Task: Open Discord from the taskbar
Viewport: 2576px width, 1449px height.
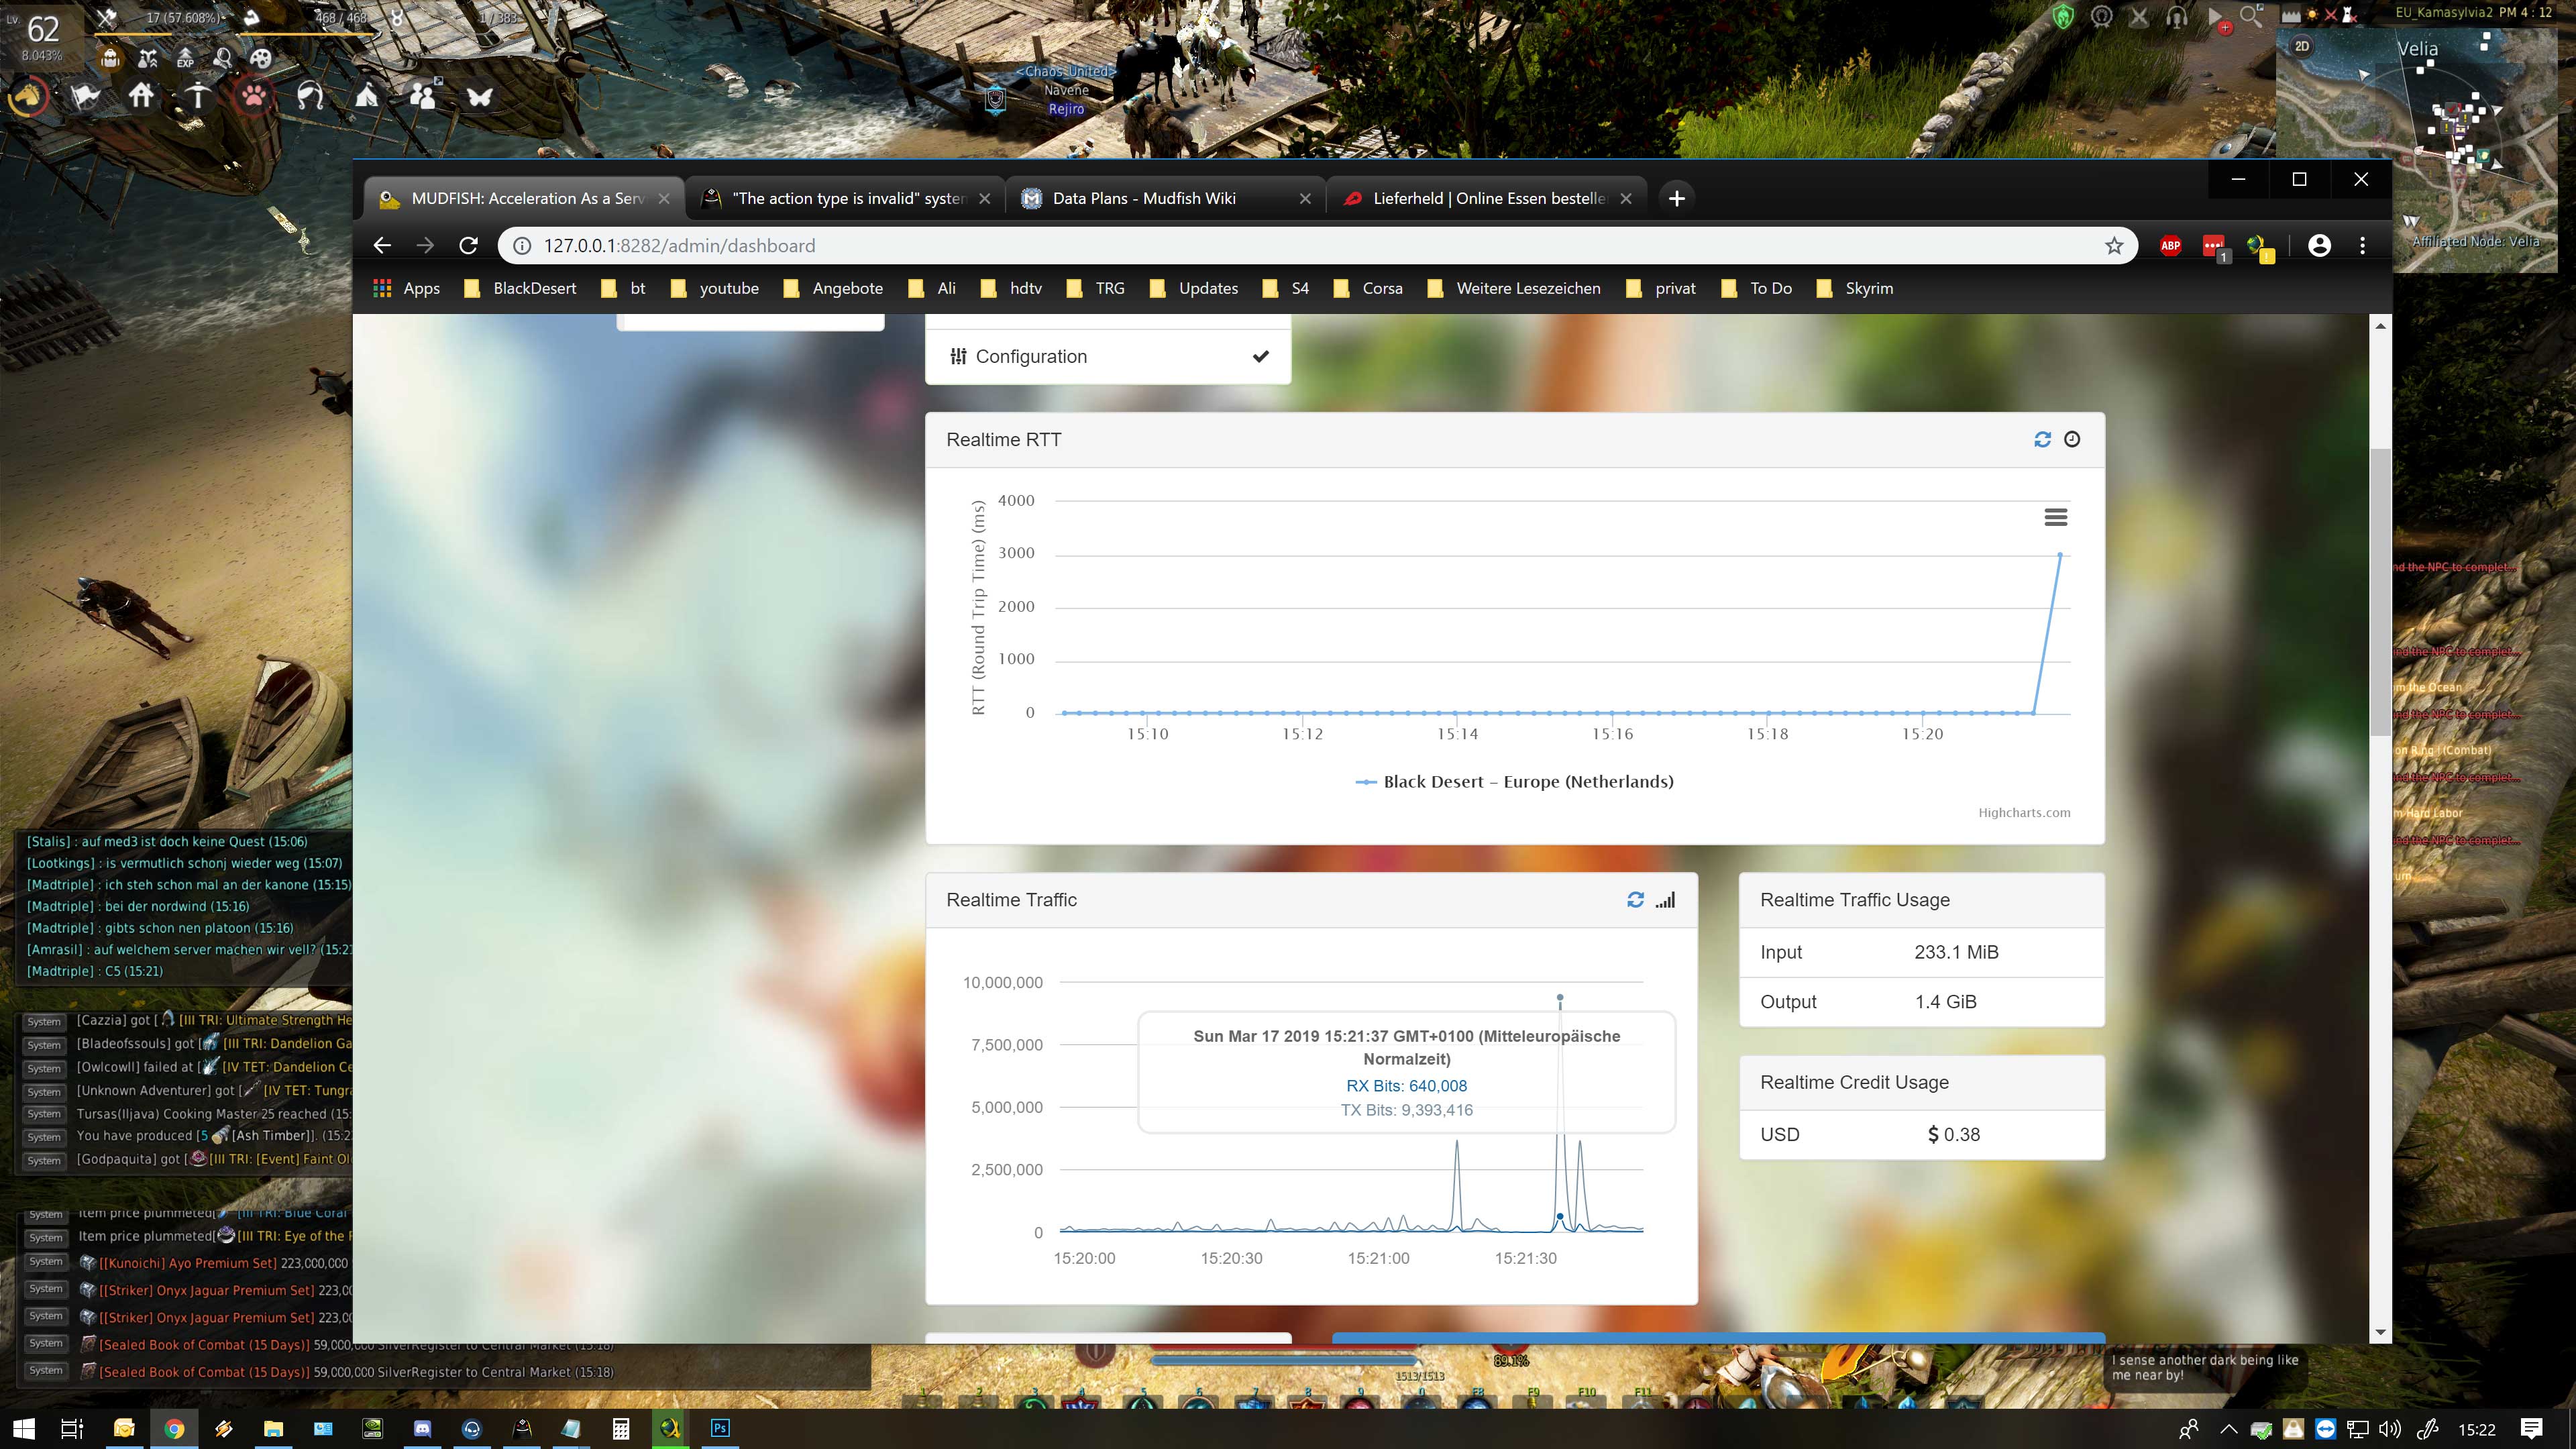Action: pyautogui.click(x=422, y=1429)
